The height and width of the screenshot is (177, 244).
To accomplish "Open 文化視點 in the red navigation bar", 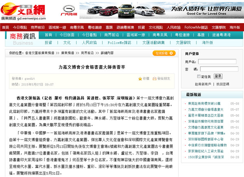I will (x=156, y=27).
